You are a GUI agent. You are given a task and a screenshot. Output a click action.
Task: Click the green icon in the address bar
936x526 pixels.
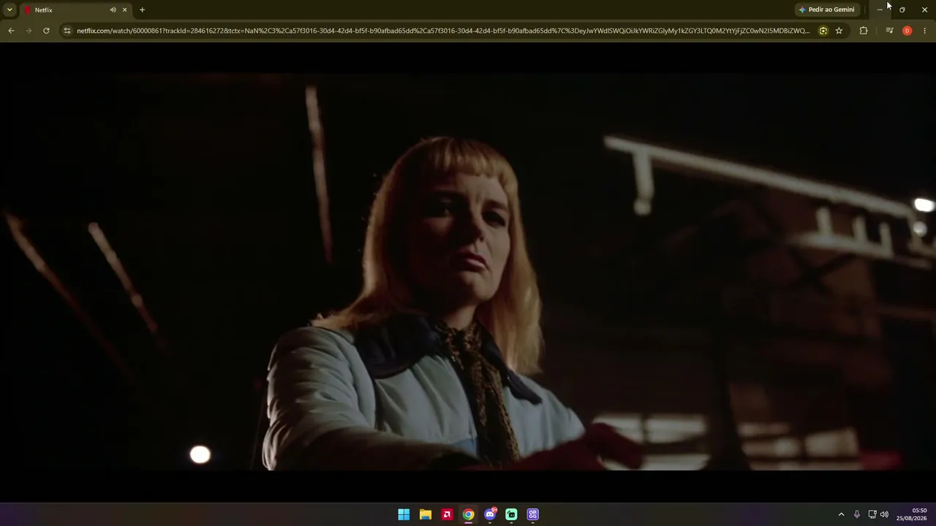pyautogui.click(x=823, y=31)
